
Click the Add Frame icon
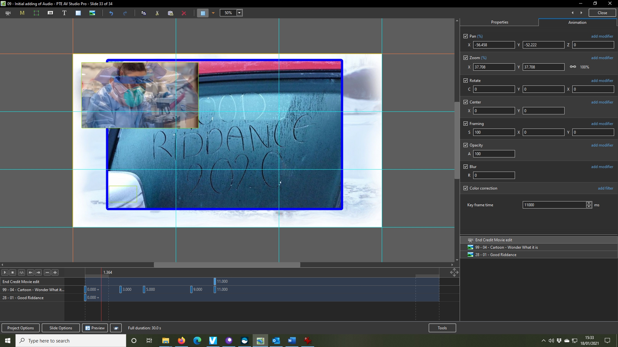(x=36, y=13)
